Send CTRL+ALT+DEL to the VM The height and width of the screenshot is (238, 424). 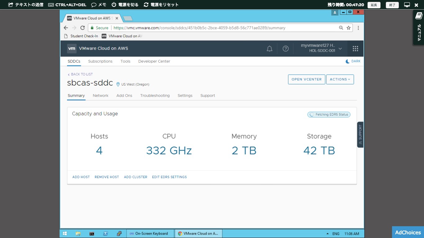pyautogui.click(x=67, y=5)
